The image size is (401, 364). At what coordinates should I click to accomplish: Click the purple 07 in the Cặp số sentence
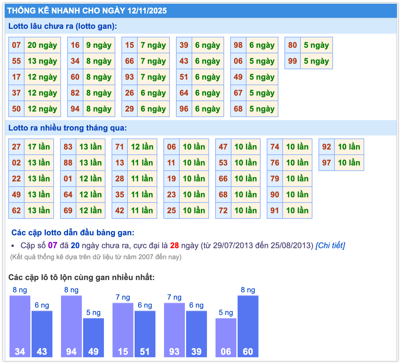pyautogui.click(x=53, y=245)
